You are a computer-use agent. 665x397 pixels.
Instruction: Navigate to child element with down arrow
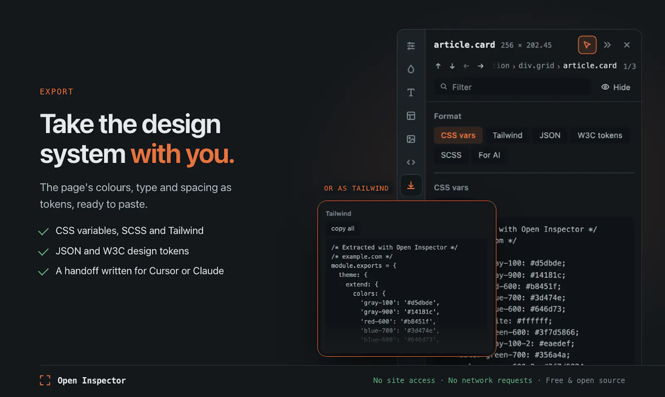tap(452, 66)
